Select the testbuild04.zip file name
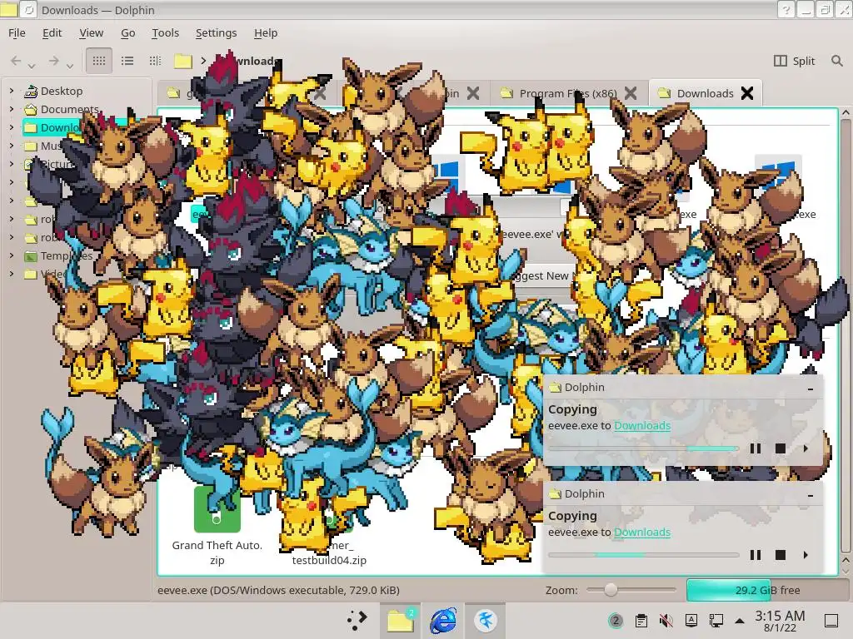The width and height of the screenshot is (853, 639). click(329, 560)
